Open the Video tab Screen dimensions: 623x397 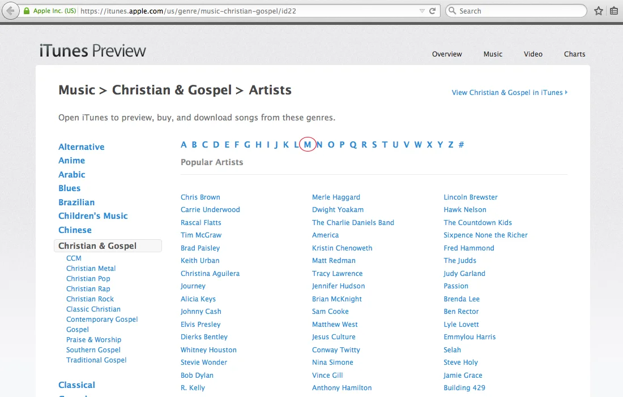click(x=533, y=54)
